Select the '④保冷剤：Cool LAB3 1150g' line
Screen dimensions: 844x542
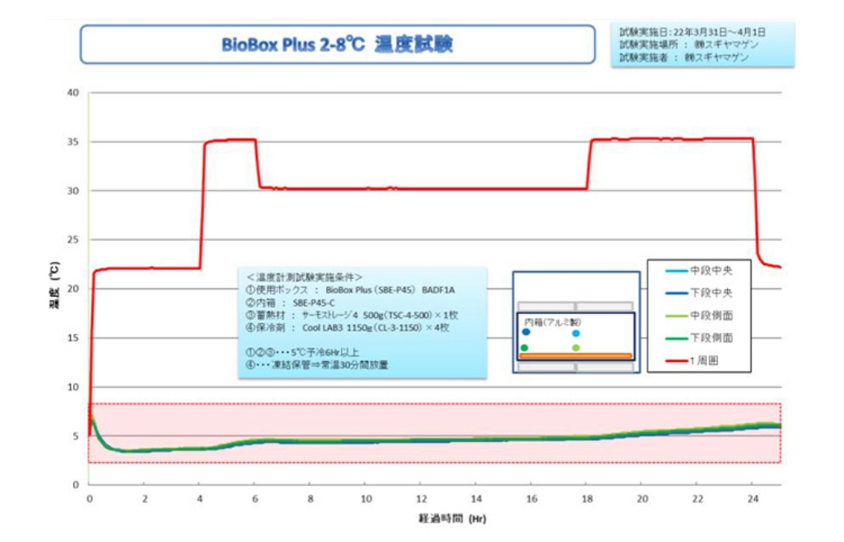click(x=347, y=328)
